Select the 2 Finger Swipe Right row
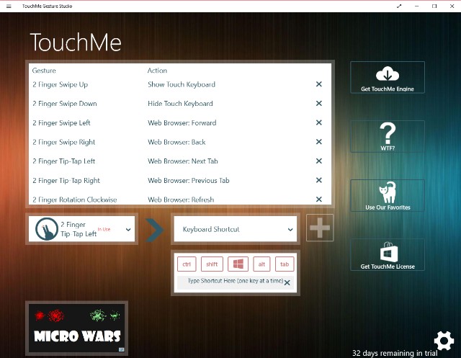461x358 pixels. click(x=180, y=142)
